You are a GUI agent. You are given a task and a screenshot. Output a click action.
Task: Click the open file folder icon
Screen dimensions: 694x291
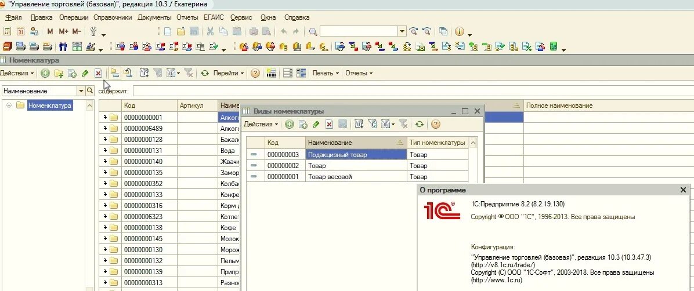180,31
